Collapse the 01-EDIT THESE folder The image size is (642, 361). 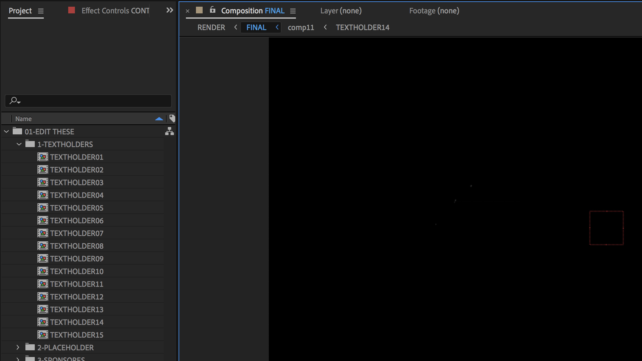tap(6, 132)
